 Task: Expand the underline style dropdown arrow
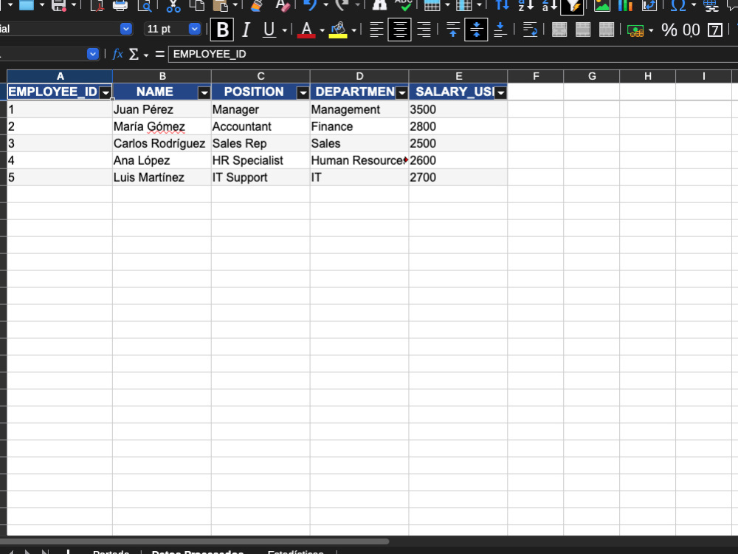pyautogui.click(x=284, y=30)
